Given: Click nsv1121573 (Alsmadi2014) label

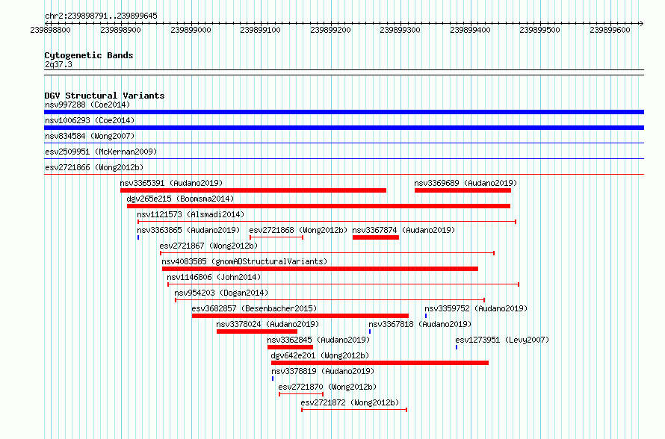Looking at the screenshot, I should pyautogui.click(x=191, y=214).
